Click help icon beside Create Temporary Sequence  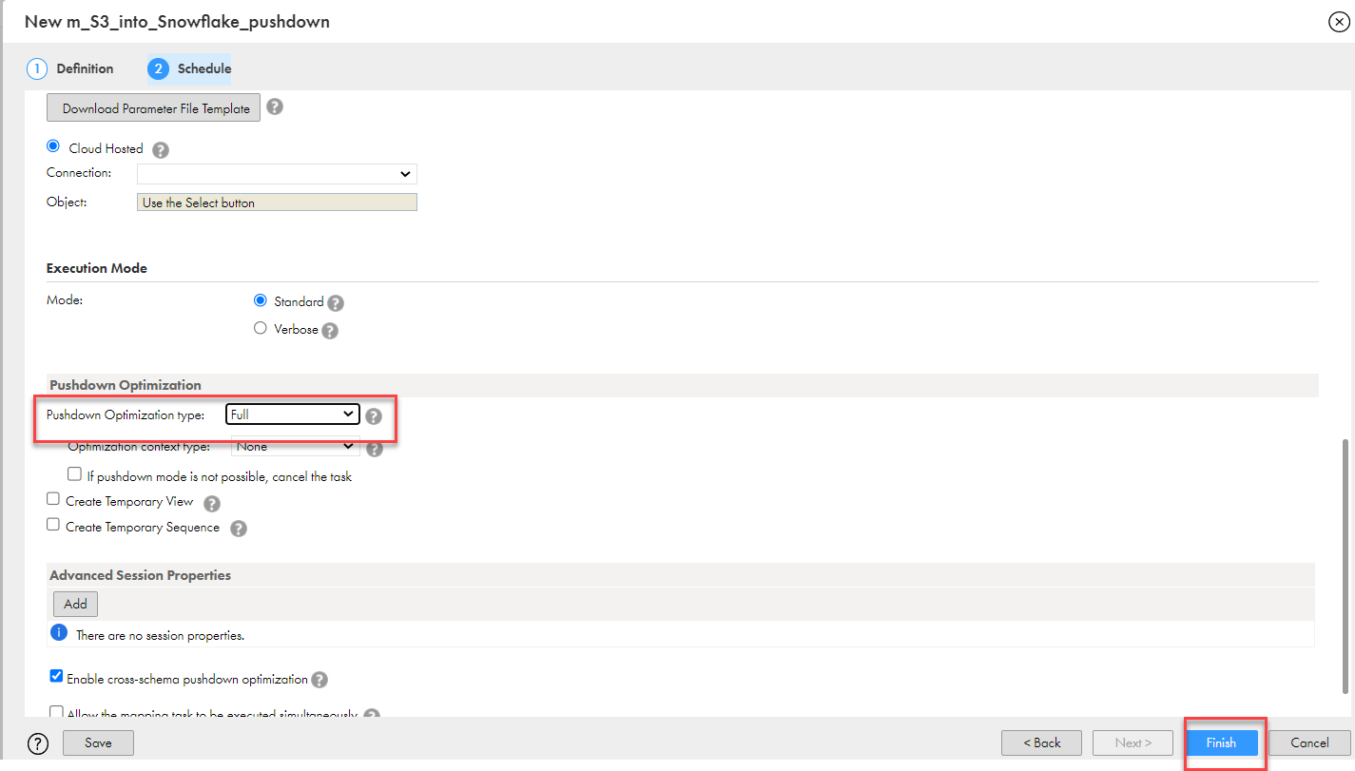coord(239,529)
